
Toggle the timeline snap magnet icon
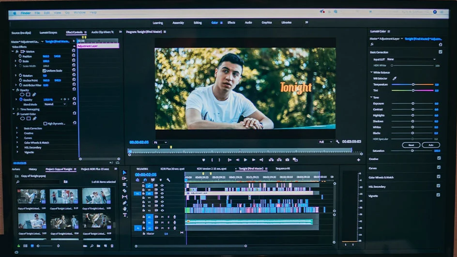coord(145,180)
